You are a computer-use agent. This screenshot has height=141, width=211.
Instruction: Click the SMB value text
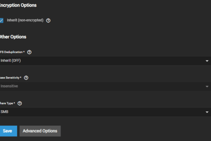(4, 112)
